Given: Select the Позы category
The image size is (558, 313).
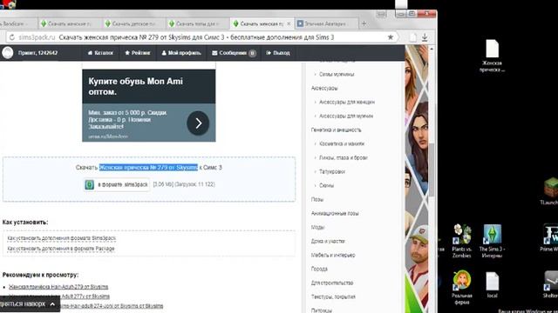Looking at the screenshot, I should (317, 199).
